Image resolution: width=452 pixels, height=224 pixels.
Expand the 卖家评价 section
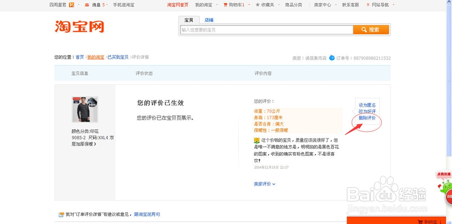pyautogui.click(x=264, y=184)
